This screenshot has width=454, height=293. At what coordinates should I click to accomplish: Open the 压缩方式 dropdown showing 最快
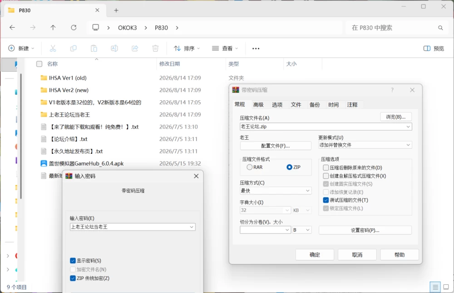point(276,190)
